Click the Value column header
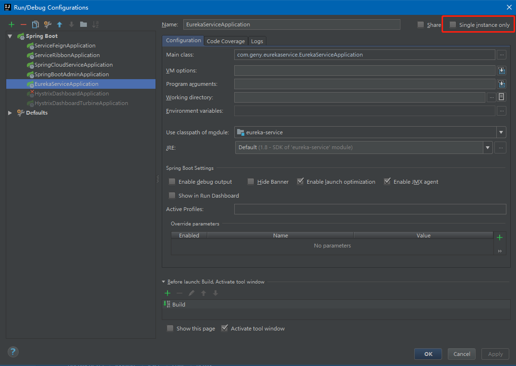Screen dimensions: 516x366 tap(423, 236)
